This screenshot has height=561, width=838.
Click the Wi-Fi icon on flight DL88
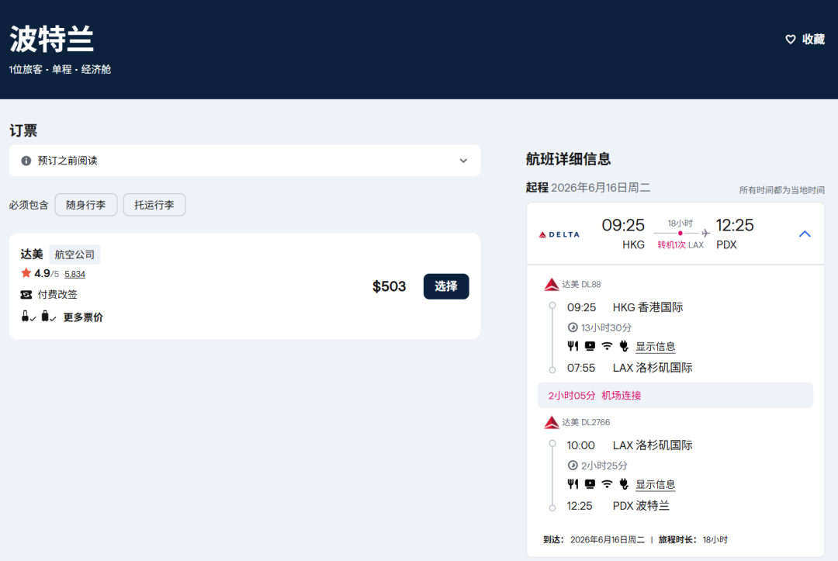coord(607,346)
